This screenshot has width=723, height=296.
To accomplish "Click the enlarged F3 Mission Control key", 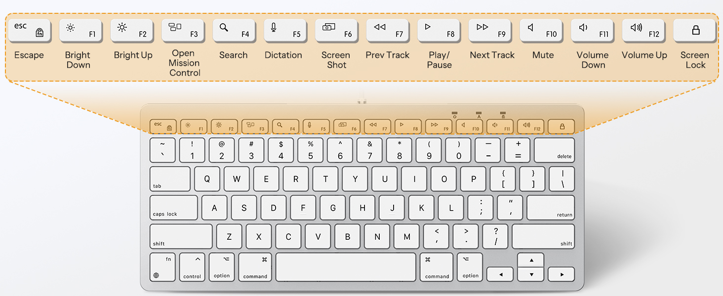I will pos(183,31).
